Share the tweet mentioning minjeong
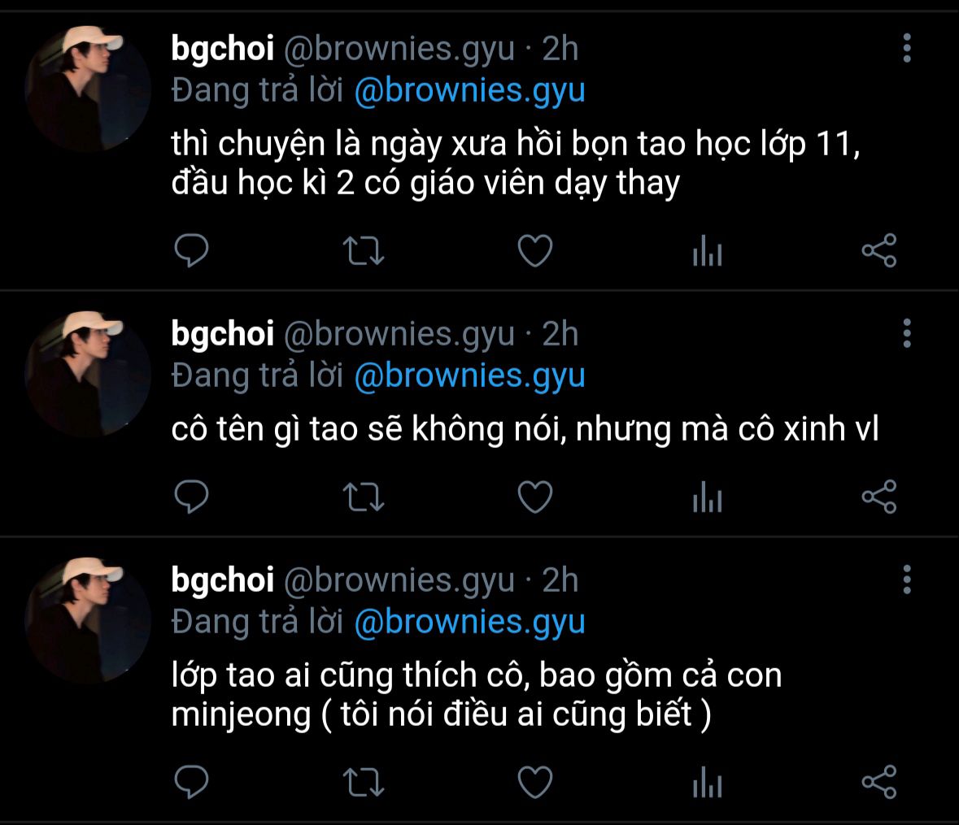Image resolution: width=959 pixels, height=825 pixels. [879, 782]
